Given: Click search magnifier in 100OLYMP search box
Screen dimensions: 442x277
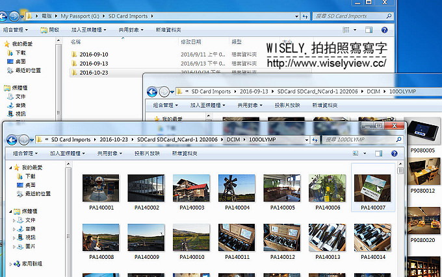Looking at the screenshot, I should click(398, 139).
